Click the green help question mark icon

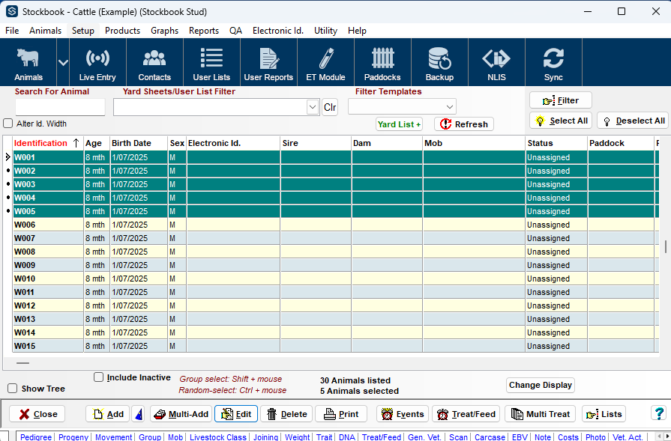658,413
